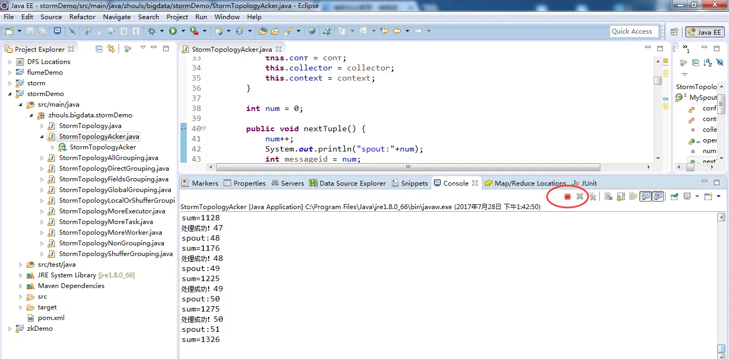This screenshot has height=359, width=729.
Task: Expand the Maven Dependencies node
Action: pyautogui.click(x=20, y=286)
